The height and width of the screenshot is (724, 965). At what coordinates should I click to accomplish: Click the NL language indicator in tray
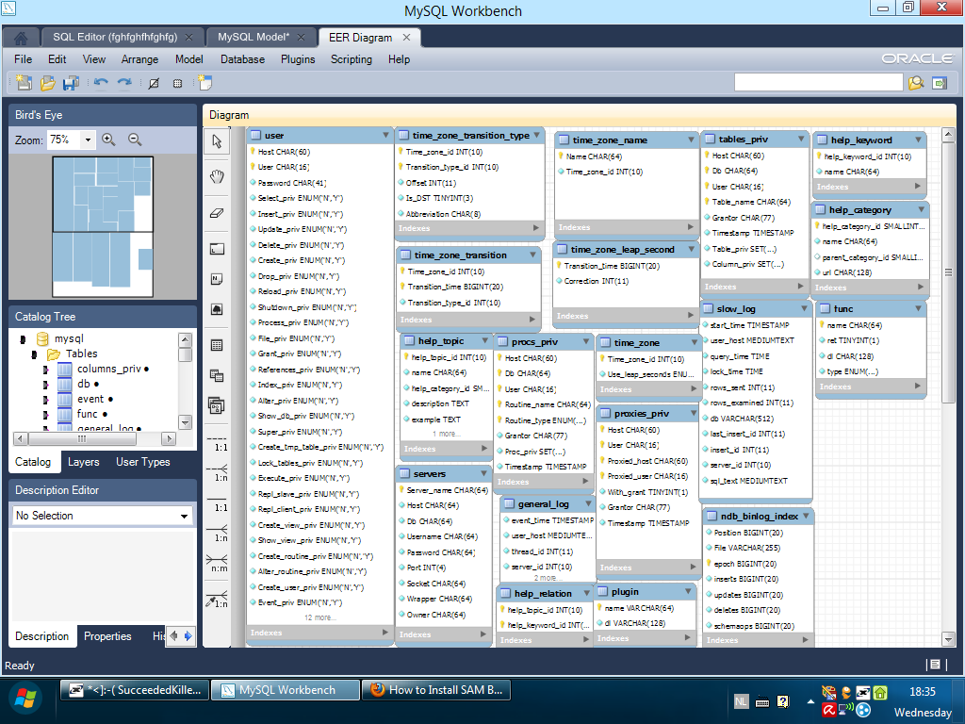[x=741, y=701]
